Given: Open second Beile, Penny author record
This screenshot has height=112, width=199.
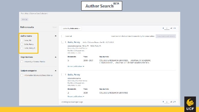Looking at the screenshot, I should 74,75.
